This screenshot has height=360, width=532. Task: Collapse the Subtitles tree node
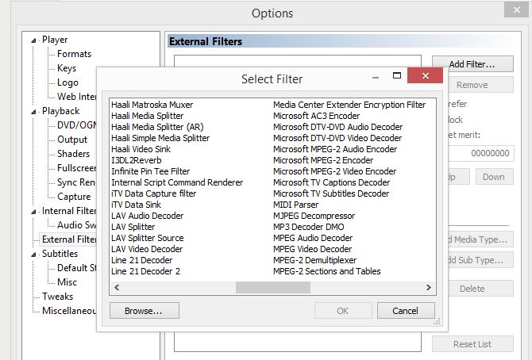33,255
